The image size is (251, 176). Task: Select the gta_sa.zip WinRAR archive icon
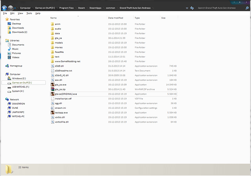[53, 89]
